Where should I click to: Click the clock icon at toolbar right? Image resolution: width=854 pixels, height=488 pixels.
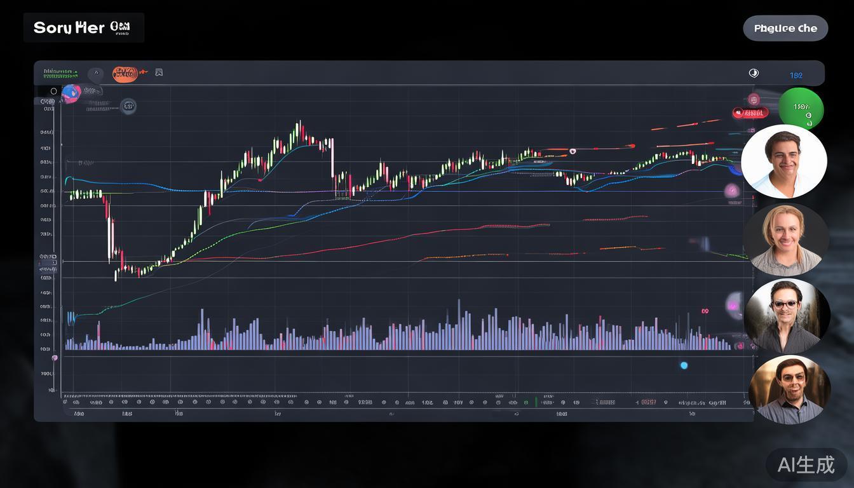(x=754, y=73)
